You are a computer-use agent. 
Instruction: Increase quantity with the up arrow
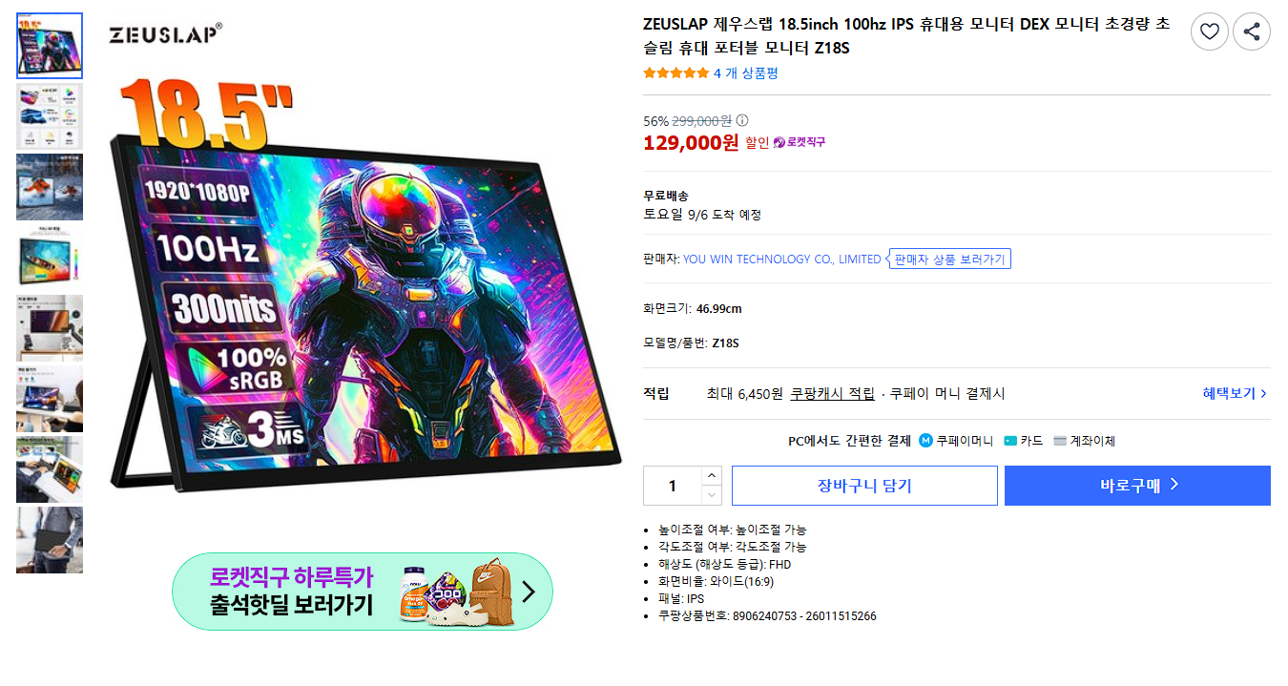[x=712, y=475]
